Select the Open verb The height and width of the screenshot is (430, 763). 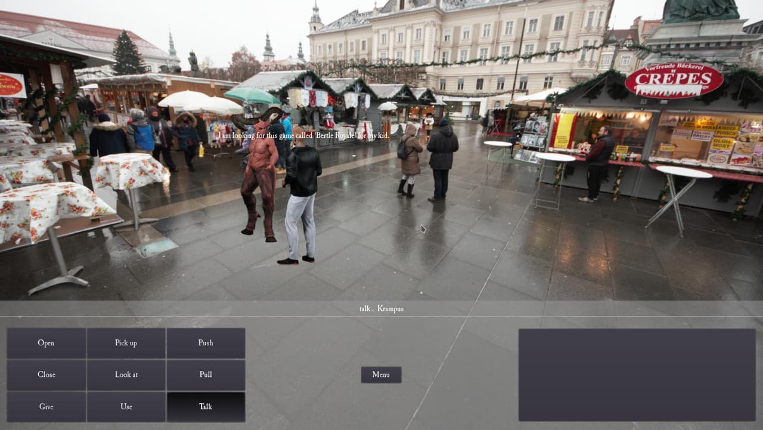(46, 343)
